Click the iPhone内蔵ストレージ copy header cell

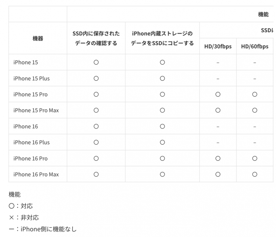tap(162, 39)
